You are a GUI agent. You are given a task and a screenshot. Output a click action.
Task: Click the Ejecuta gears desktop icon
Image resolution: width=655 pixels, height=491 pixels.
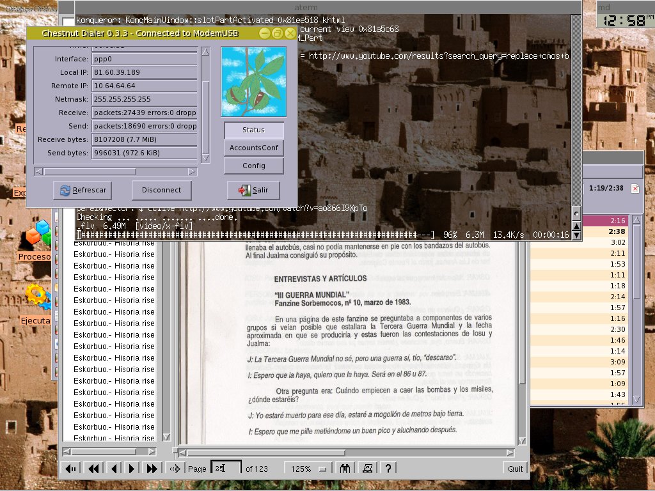point(38,297)
